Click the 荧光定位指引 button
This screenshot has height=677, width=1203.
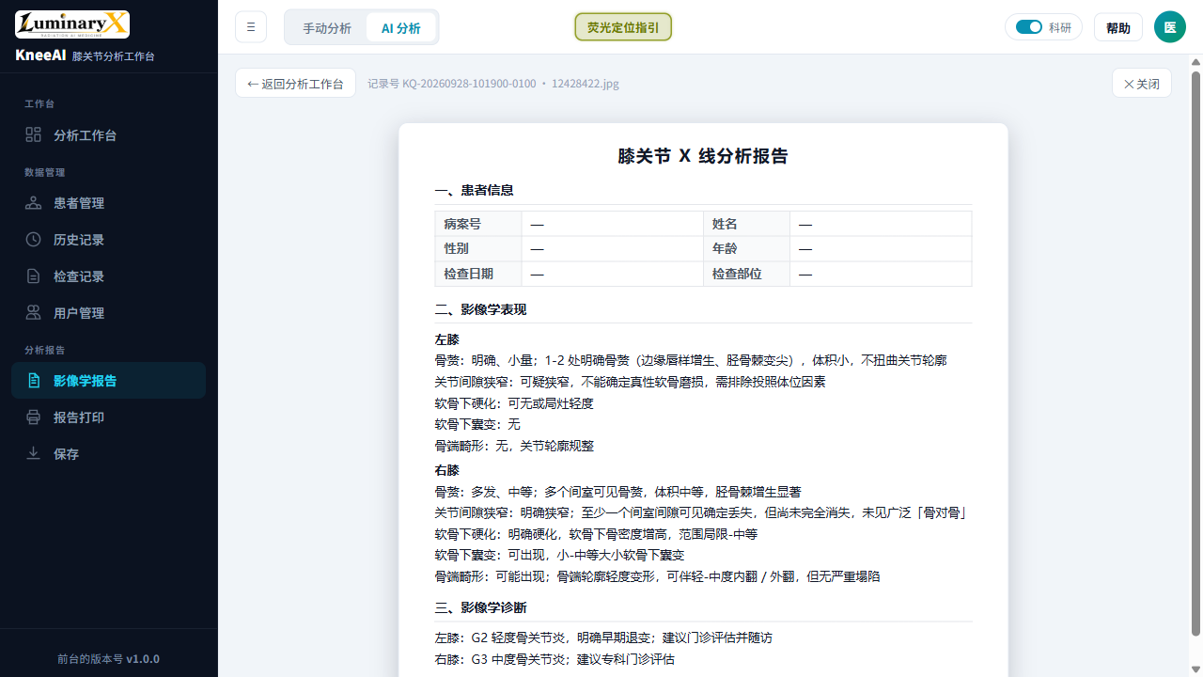click(623, 27)
